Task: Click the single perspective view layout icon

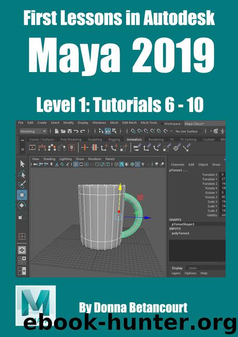Action: coord(22,250)
